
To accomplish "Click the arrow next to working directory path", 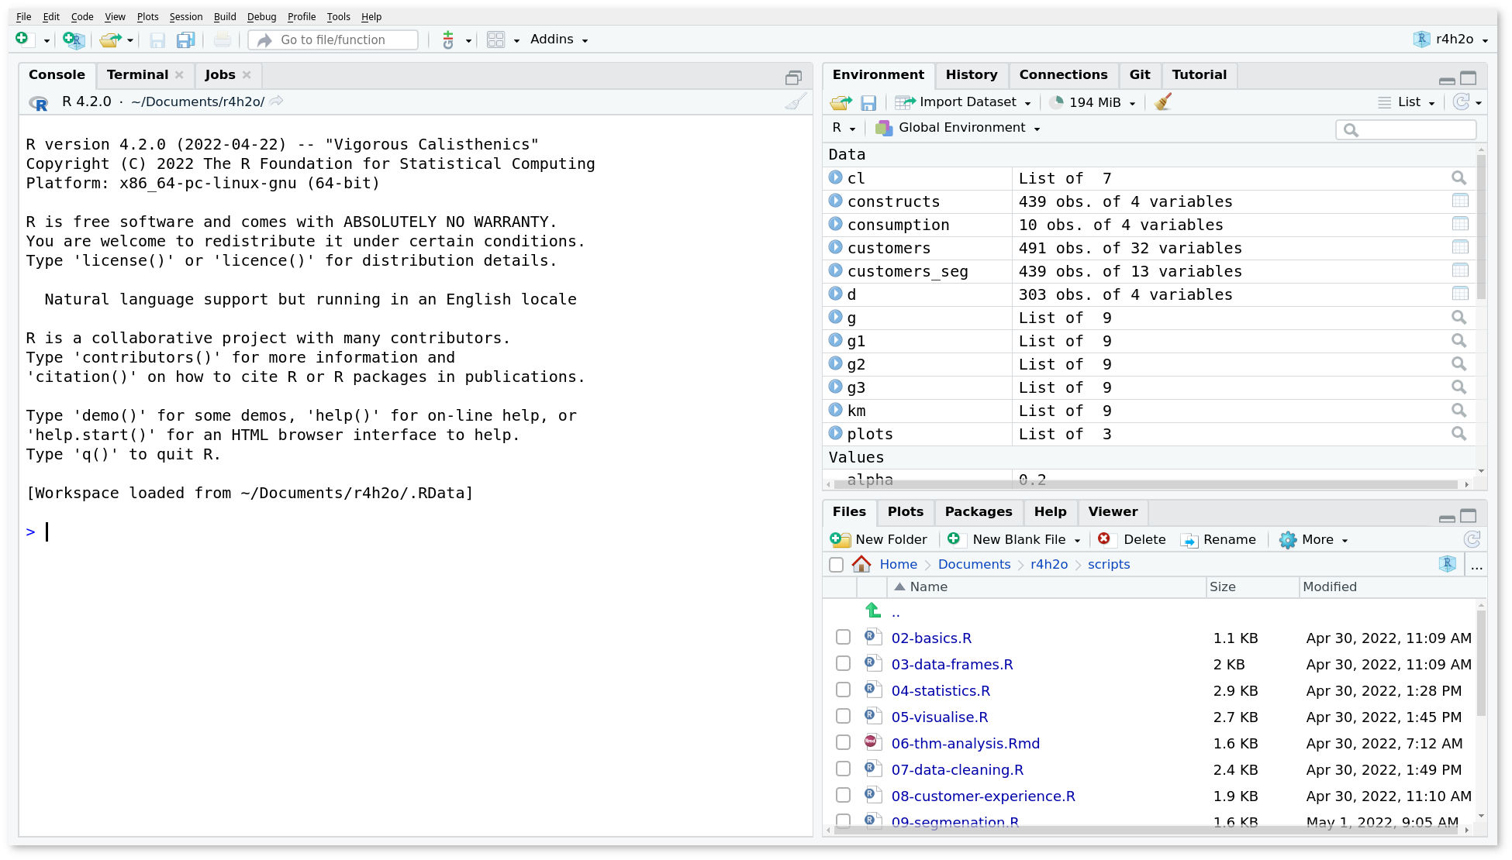I will coord(277,101).
